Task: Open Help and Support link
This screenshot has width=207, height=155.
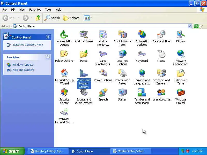Action: click(23, 70)
